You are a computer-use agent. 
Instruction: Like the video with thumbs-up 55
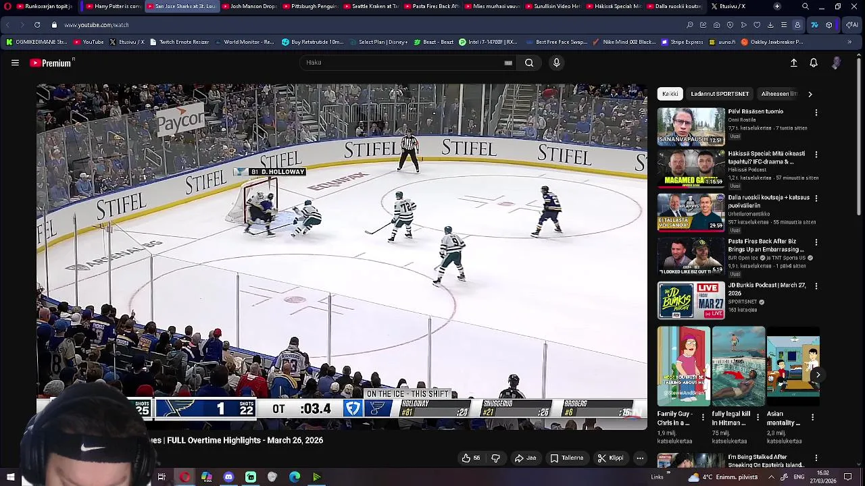471,458
